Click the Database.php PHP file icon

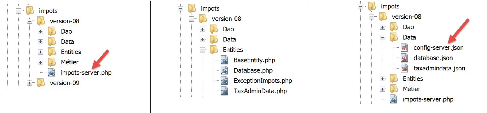click(x=224, y=70)
